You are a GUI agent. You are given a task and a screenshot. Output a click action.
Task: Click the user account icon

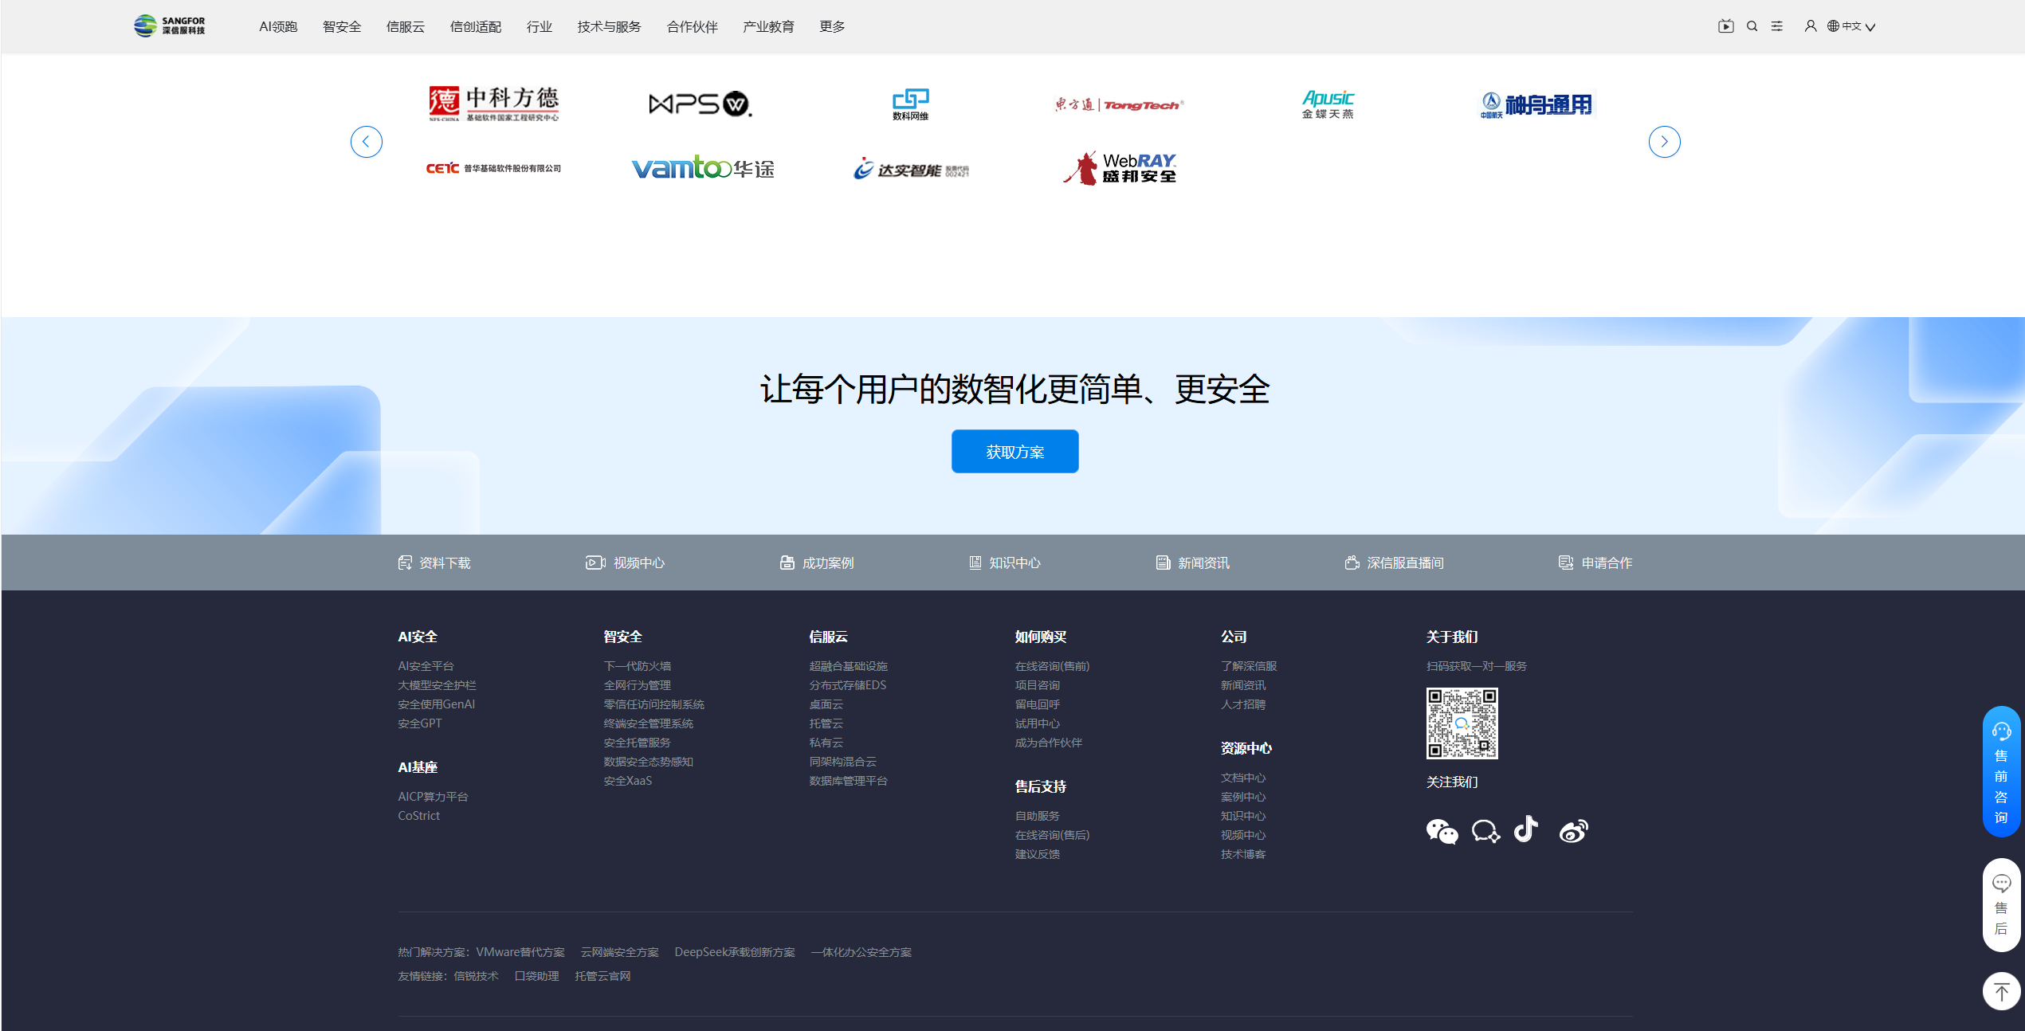point(1810,26)
